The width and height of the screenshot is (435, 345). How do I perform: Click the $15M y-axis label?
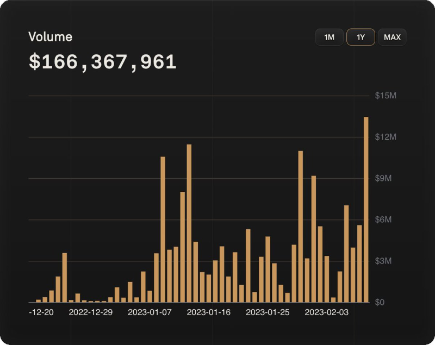point(386,96)
